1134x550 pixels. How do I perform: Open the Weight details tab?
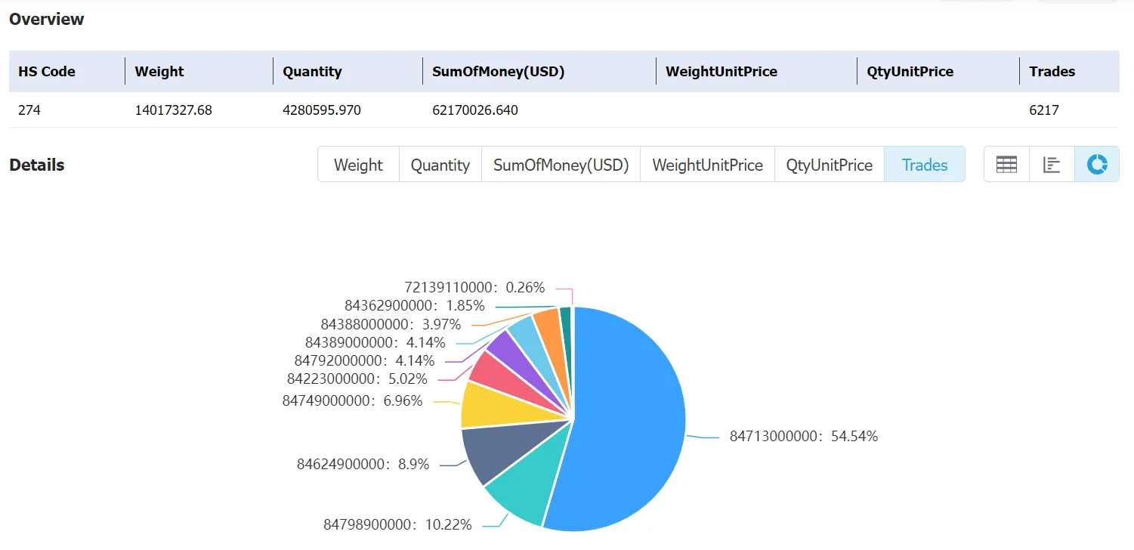(358, 165)
